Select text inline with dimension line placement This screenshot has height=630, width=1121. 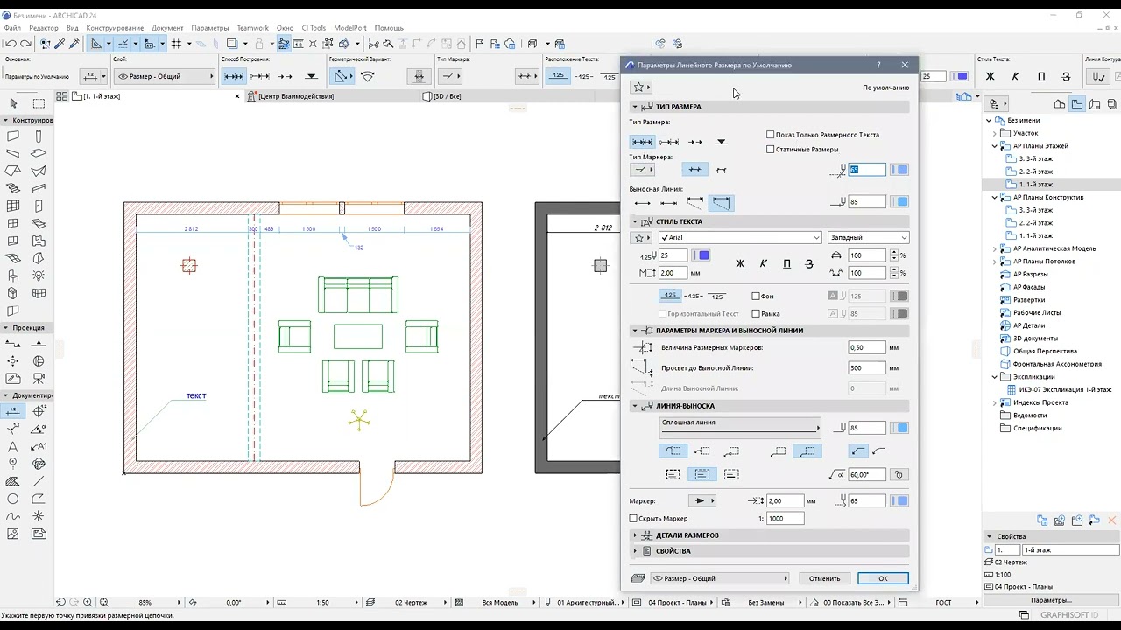694,296
